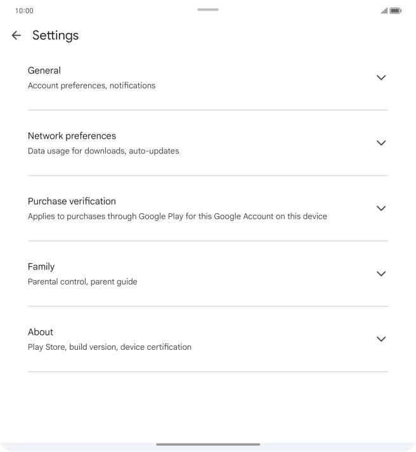Image resolution: width=416 pixels, height=452 pixels.
Task: Tap 'Play Store, build version, device certification'
Action: pyautogui.click(x=110, y=347)
